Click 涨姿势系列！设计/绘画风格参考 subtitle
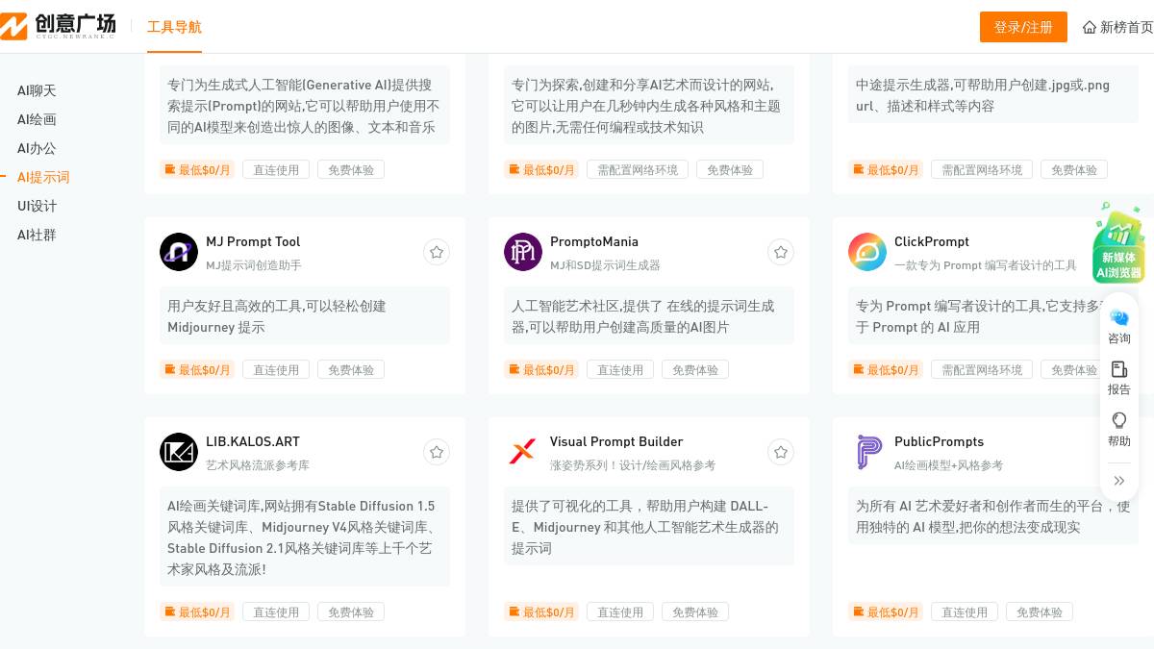1154x649 pixels. click(633, 464)
